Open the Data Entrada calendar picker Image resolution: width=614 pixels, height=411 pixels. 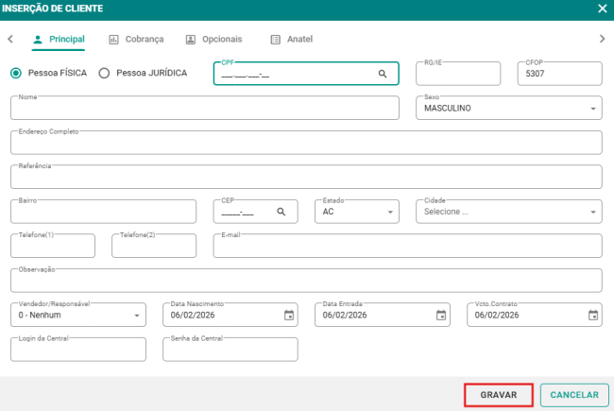point(441,315)
